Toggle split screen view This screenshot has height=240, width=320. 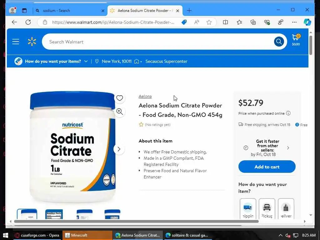[225, 22]
